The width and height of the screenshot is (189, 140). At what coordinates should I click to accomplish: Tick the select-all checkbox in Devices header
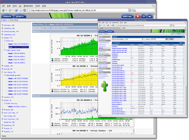[184, 45]
